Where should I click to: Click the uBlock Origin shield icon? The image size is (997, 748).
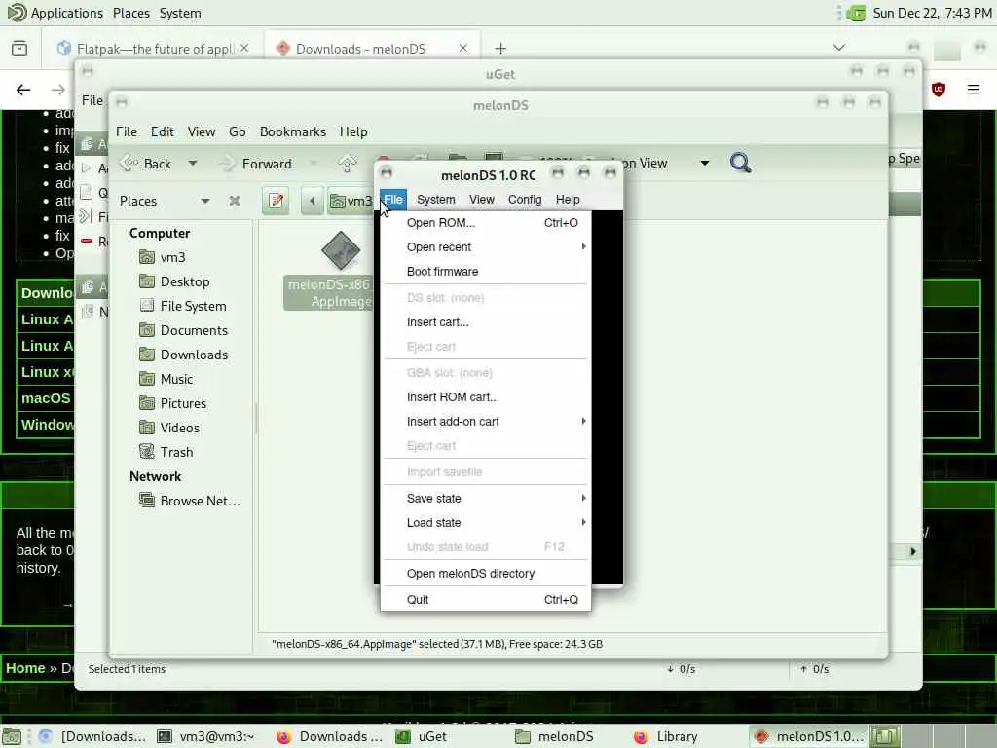click(x=938, y=90)
